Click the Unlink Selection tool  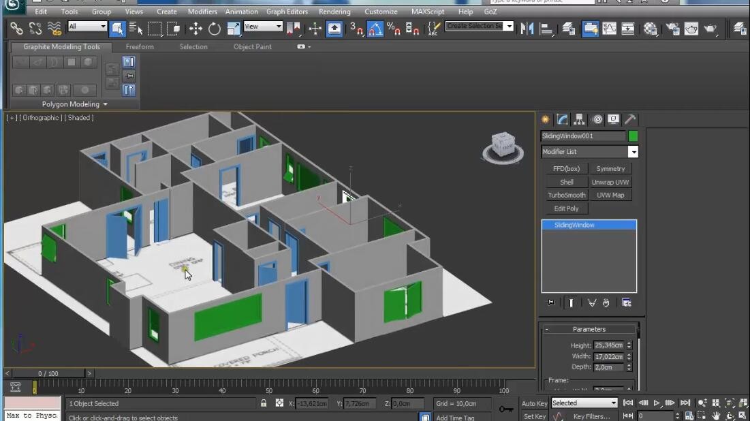coord(35,29)
